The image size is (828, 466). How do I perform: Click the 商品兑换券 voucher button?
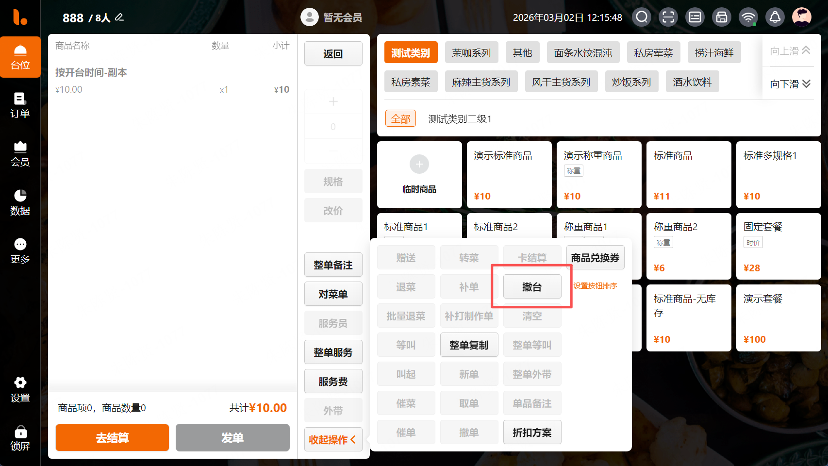(595, 257)
